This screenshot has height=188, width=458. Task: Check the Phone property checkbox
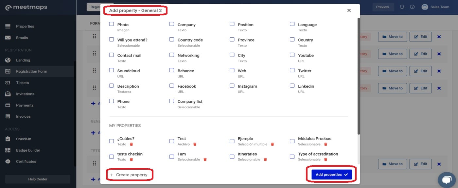[x=112, y=101]
